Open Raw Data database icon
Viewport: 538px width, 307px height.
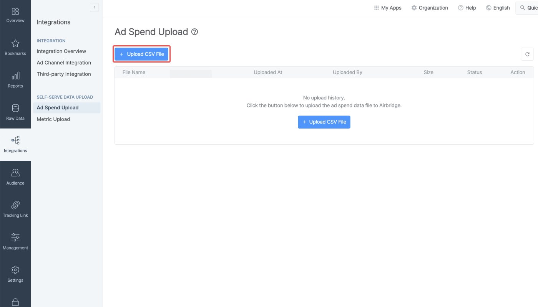point(15,108)
